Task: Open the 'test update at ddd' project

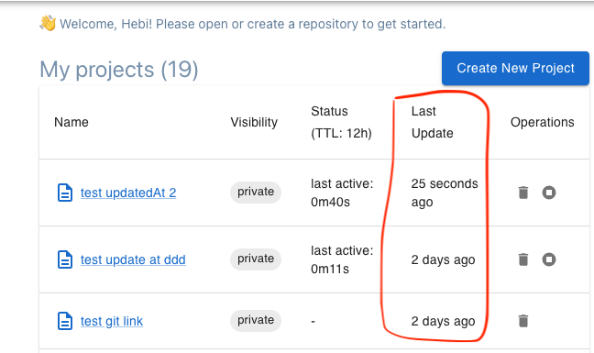Action: point(133,259)
